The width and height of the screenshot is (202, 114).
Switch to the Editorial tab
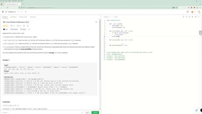(14, 17)
